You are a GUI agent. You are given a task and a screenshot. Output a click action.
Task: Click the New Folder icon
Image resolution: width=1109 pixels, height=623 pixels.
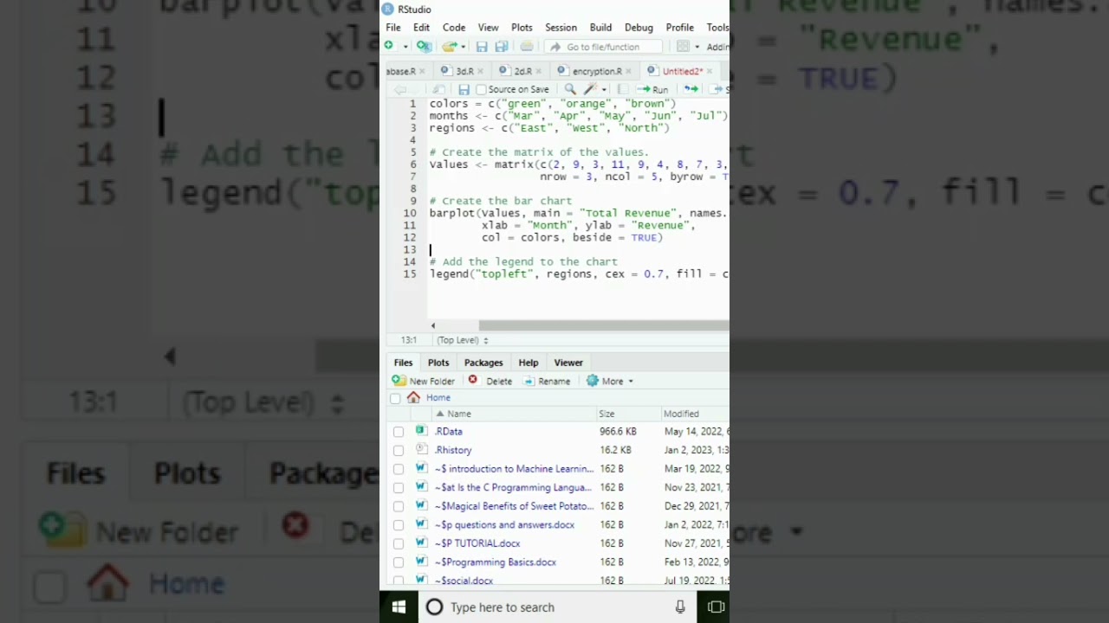pos(399,381)
